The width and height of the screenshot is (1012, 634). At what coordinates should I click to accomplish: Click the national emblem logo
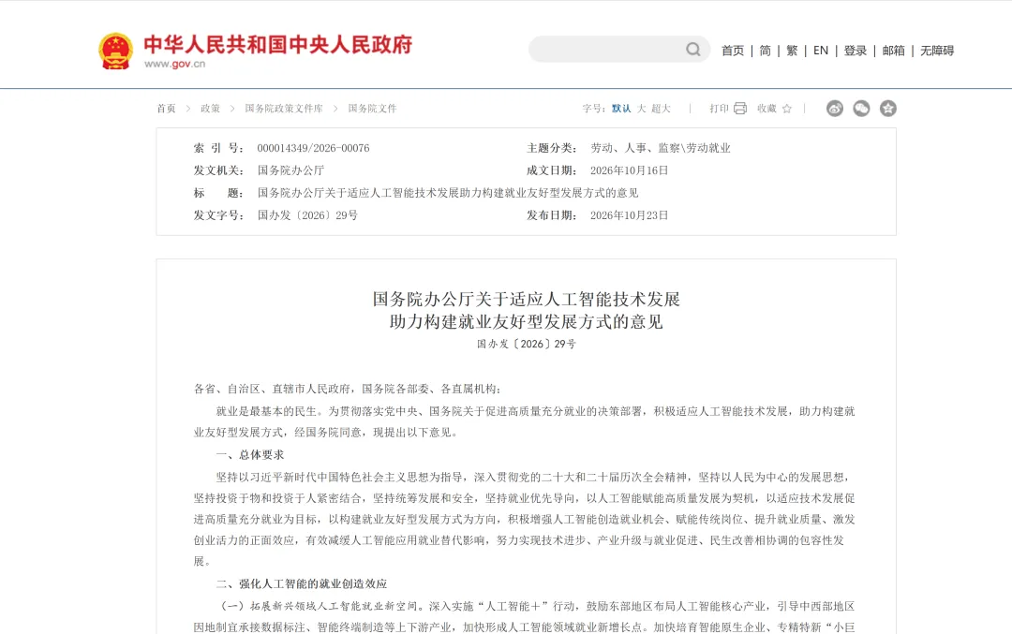click(115, 51)
